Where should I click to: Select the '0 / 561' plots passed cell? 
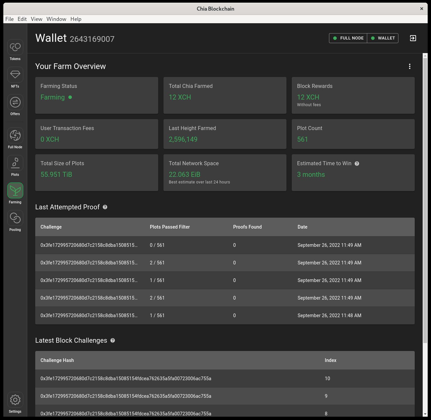point(157,245)
